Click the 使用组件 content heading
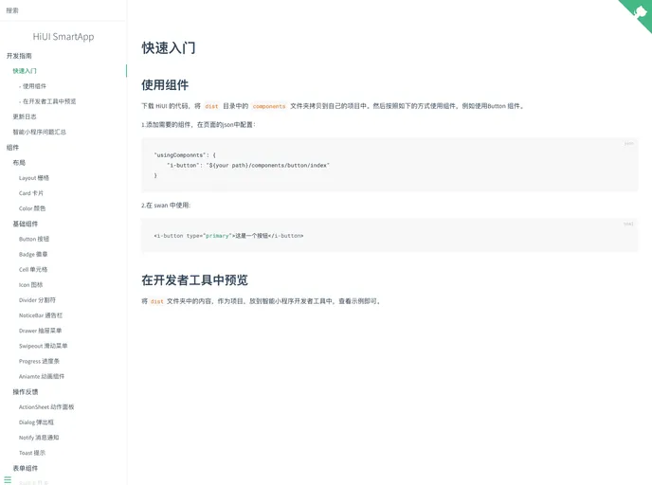The width and height of the screenshot is (652, 485). (165, 85)
